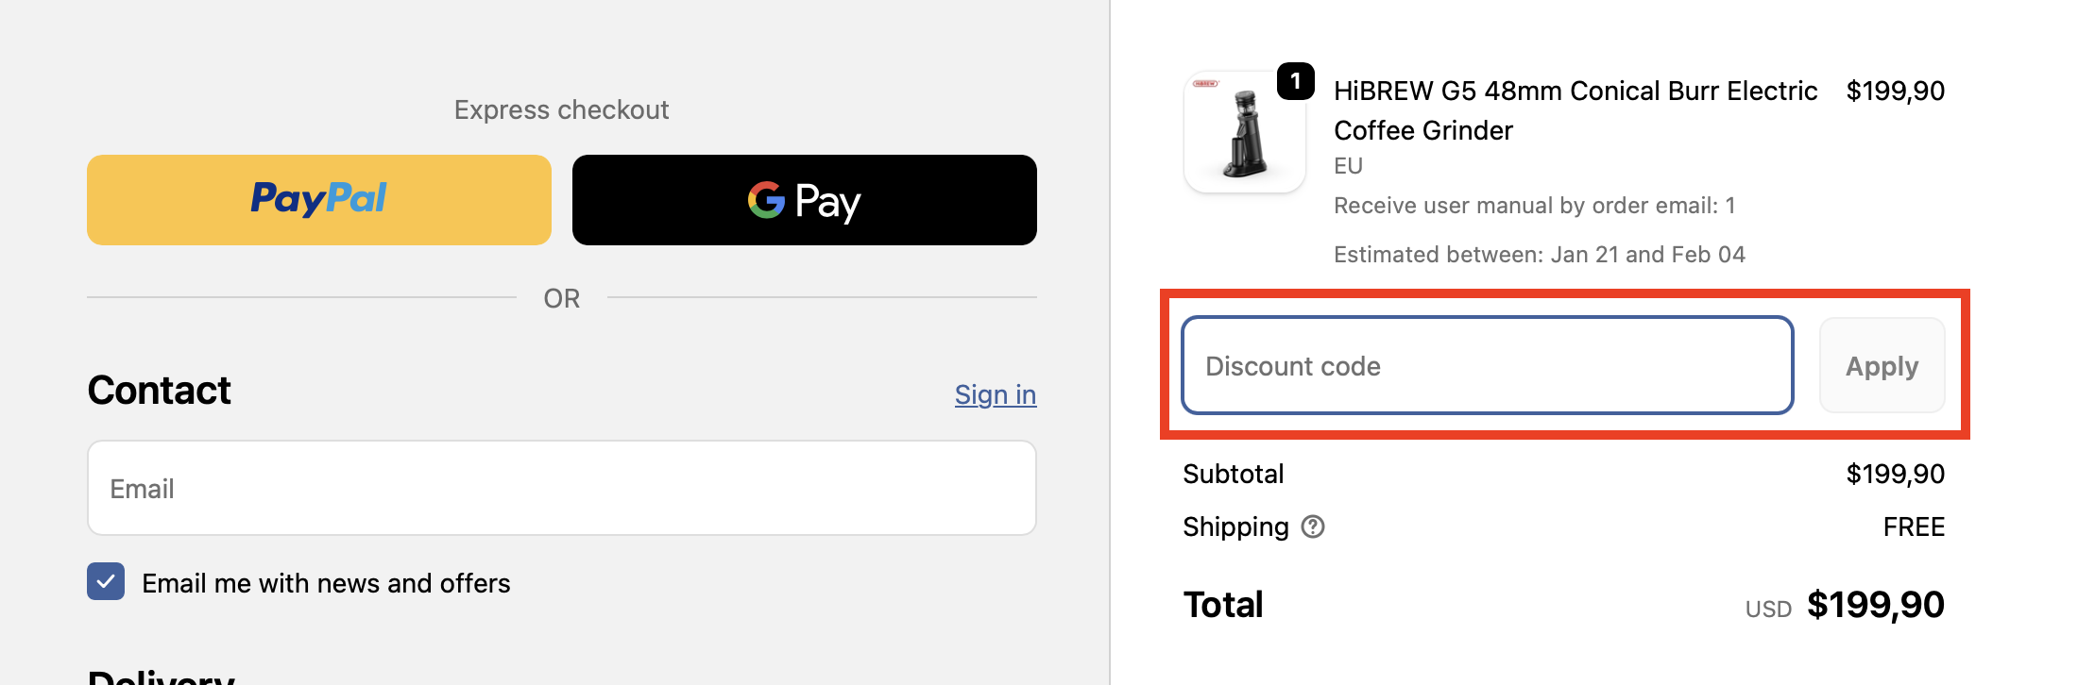Click the USD currency label
The height and width of the screenshot is (685, 2078).
coord(1768,610)
